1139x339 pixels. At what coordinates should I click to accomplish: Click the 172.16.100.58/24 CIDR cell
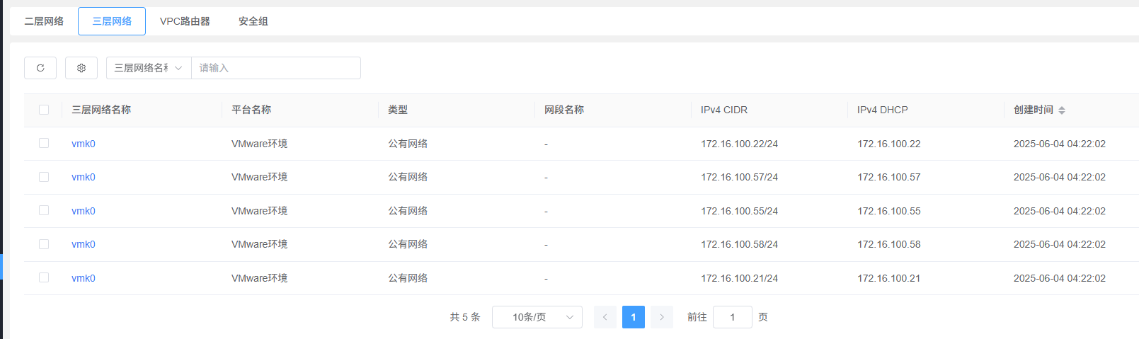[x=740, y=244]
